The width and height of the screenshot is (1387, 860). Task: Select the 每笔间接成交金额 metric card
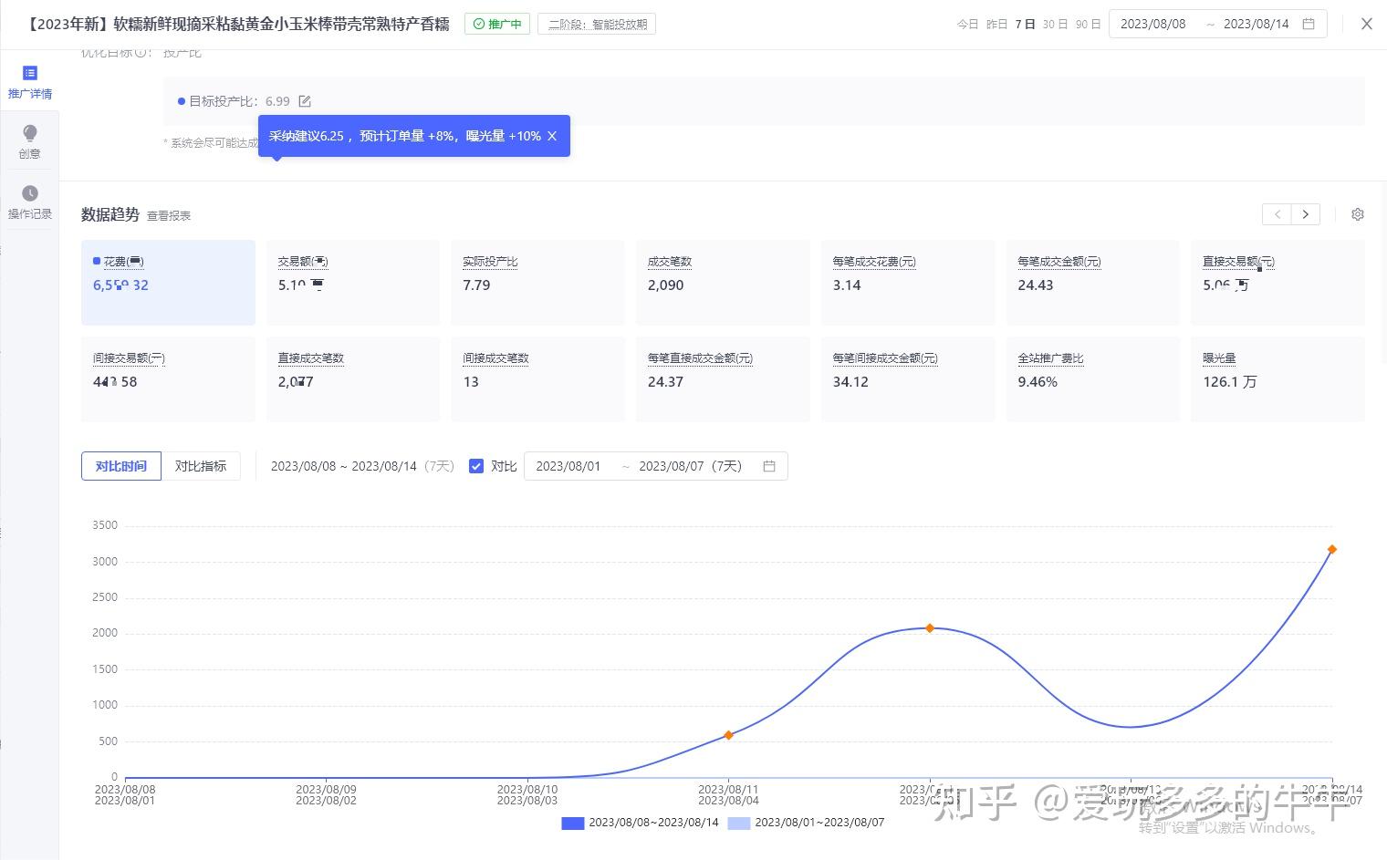coord(908,379)
